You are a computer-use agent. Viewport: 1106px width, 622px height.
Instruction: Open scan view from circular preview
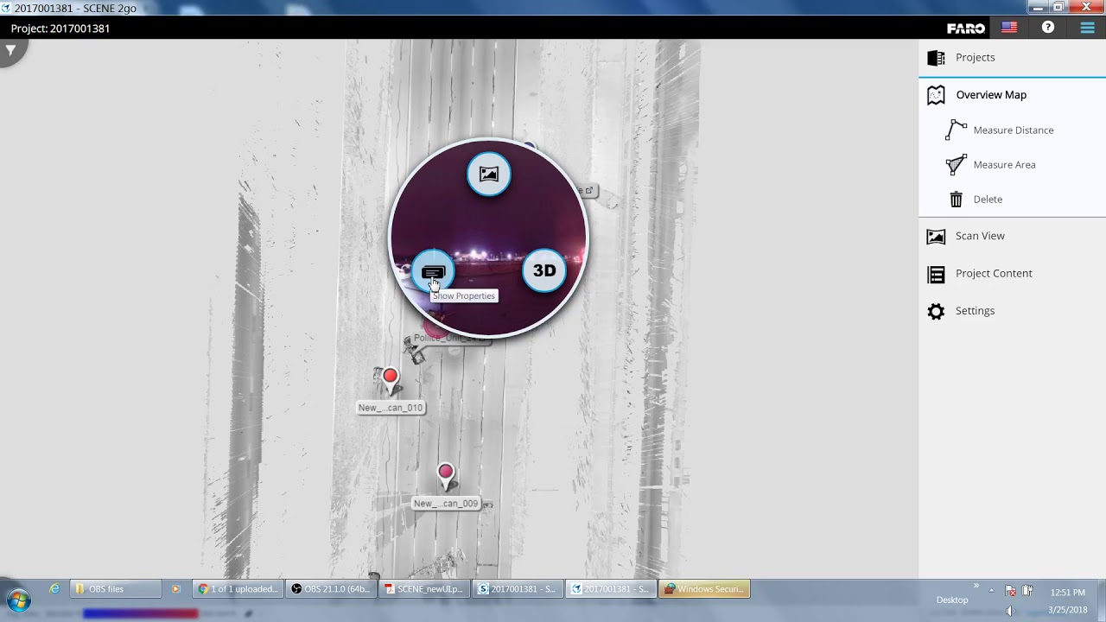tap(489, 175)
